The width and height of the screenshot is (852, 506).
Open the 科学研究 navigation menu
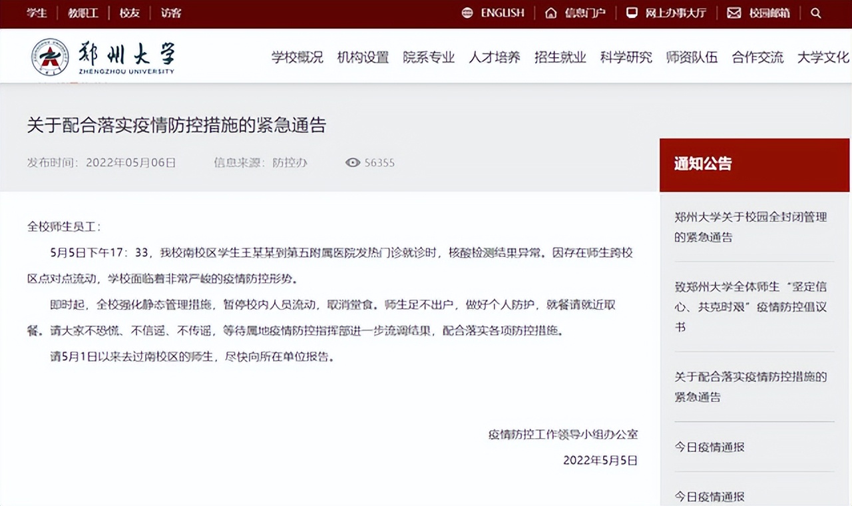pos(625,58)
